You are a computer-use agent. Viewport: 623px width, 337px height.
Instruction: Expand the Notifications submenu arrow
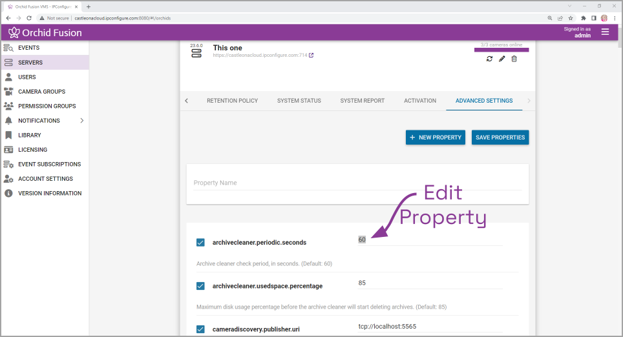82,120
